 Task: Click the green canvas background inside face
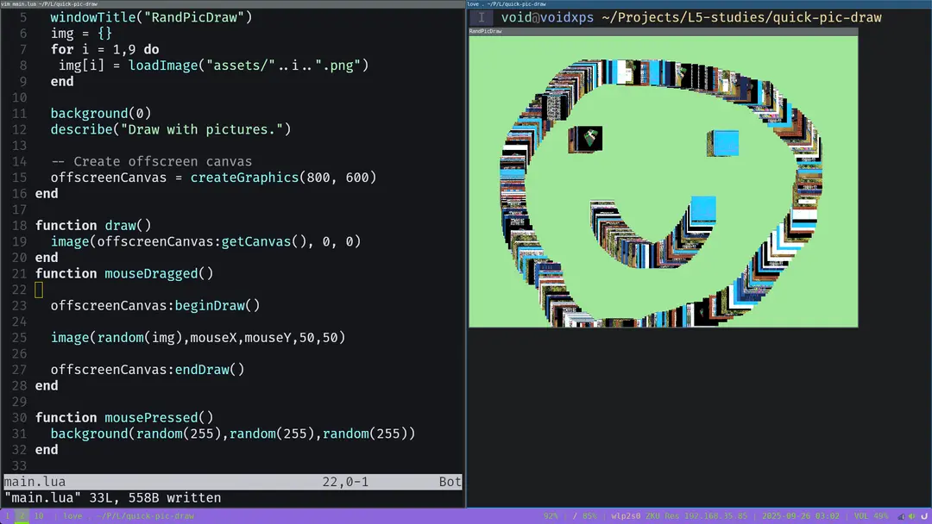[x=656, y=172]
